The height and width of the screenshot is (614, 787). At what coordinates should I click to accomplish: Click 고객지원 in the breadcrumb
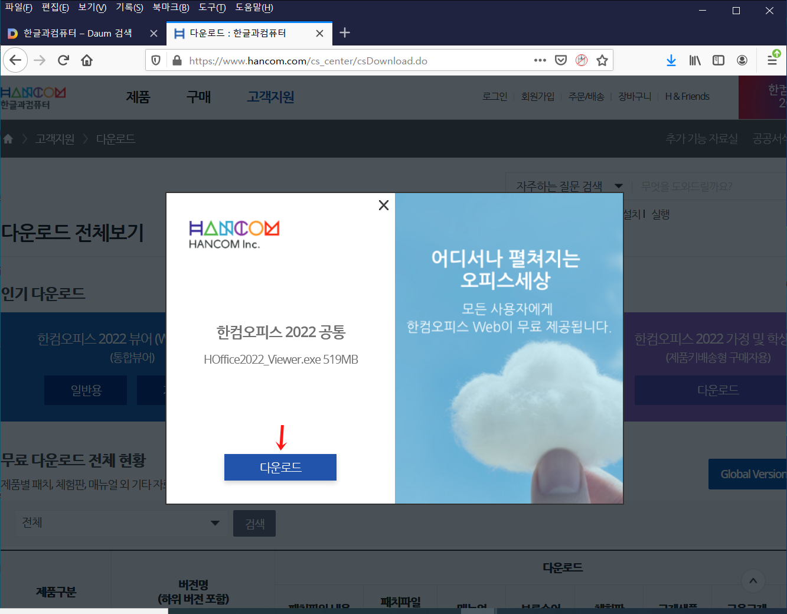(x=55, y=139)
